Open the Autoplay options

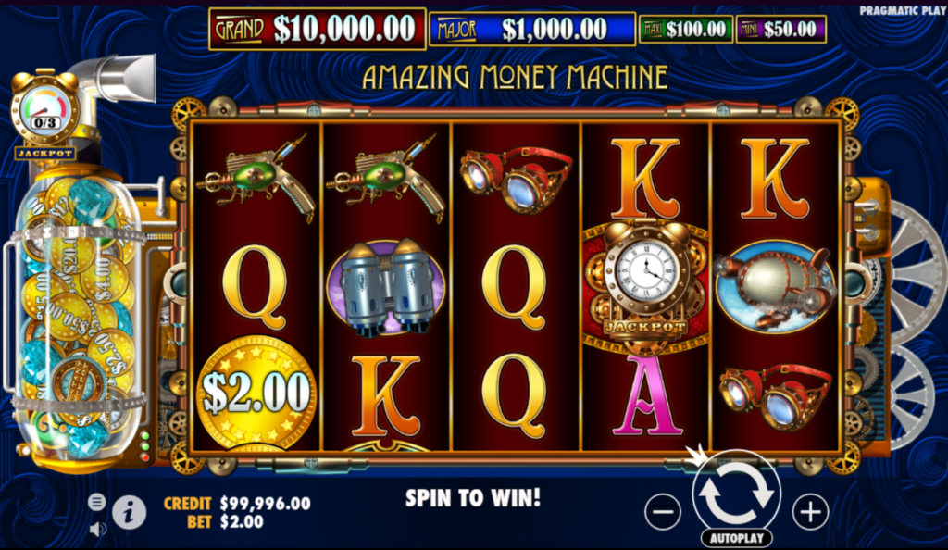pyautogui.click(x=736, y=538)
